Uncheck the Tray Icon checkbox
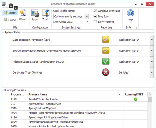 (95, 16)
